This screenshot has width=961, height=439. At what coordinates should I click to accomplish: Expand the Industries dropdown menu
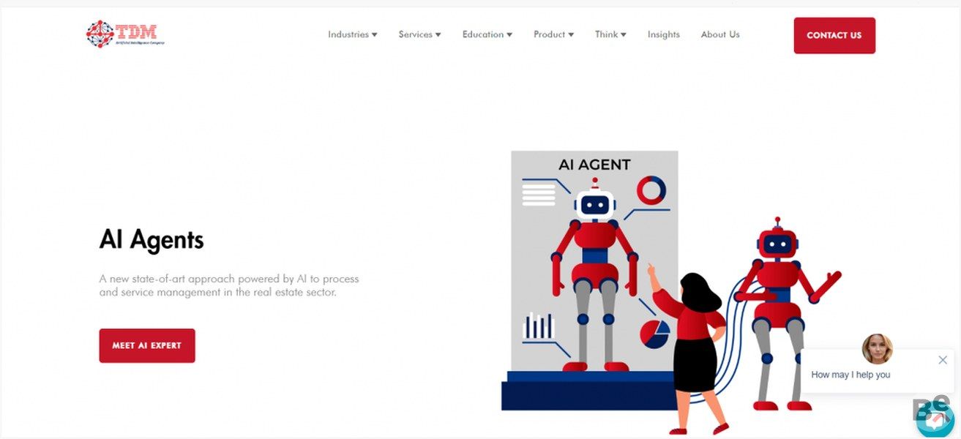pos(352,34)
